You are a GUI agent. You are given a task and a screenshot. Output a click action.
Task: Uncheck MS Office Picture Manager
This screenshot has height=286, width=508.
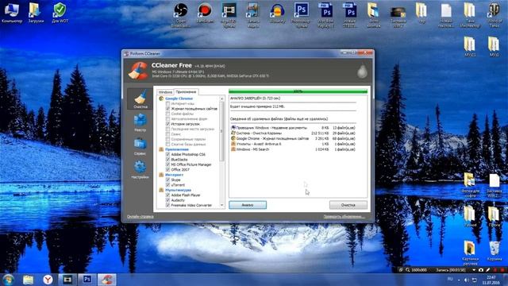(167, 164)
